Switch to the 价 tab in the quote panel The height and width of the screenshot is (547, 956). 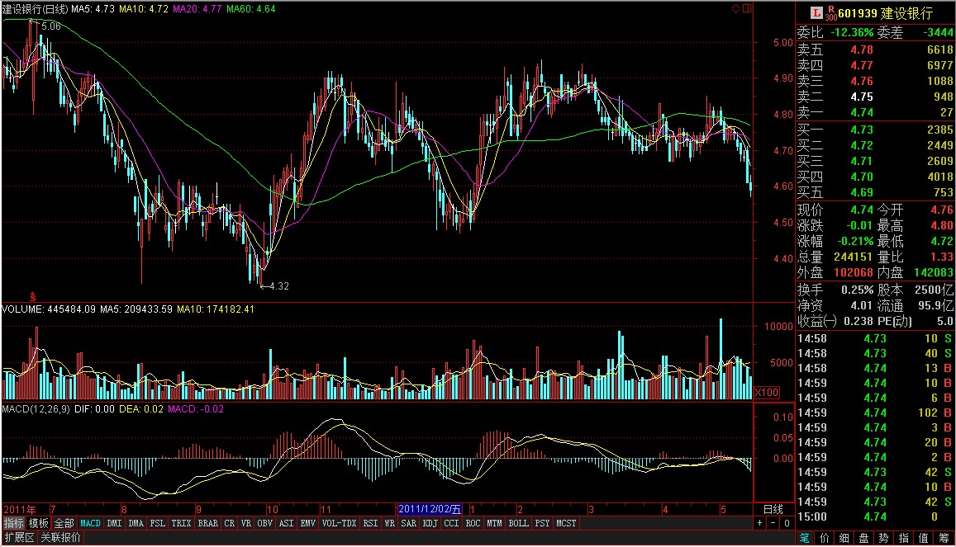[x=824, y=538]
